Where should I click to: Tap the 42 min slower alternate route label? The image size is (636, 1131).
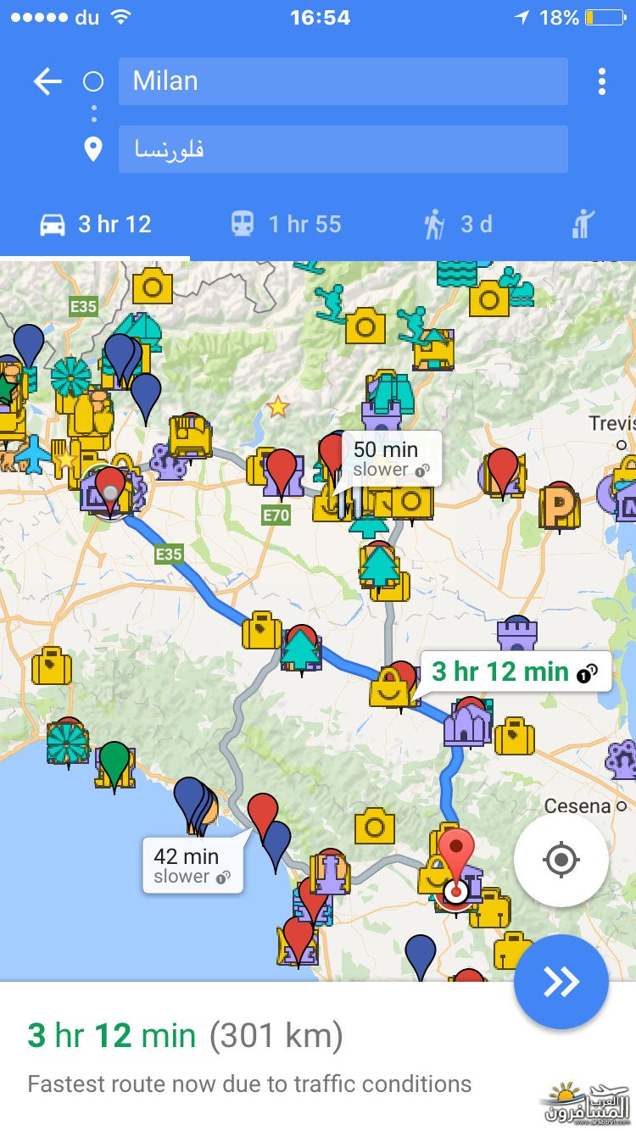pos(193,865)
